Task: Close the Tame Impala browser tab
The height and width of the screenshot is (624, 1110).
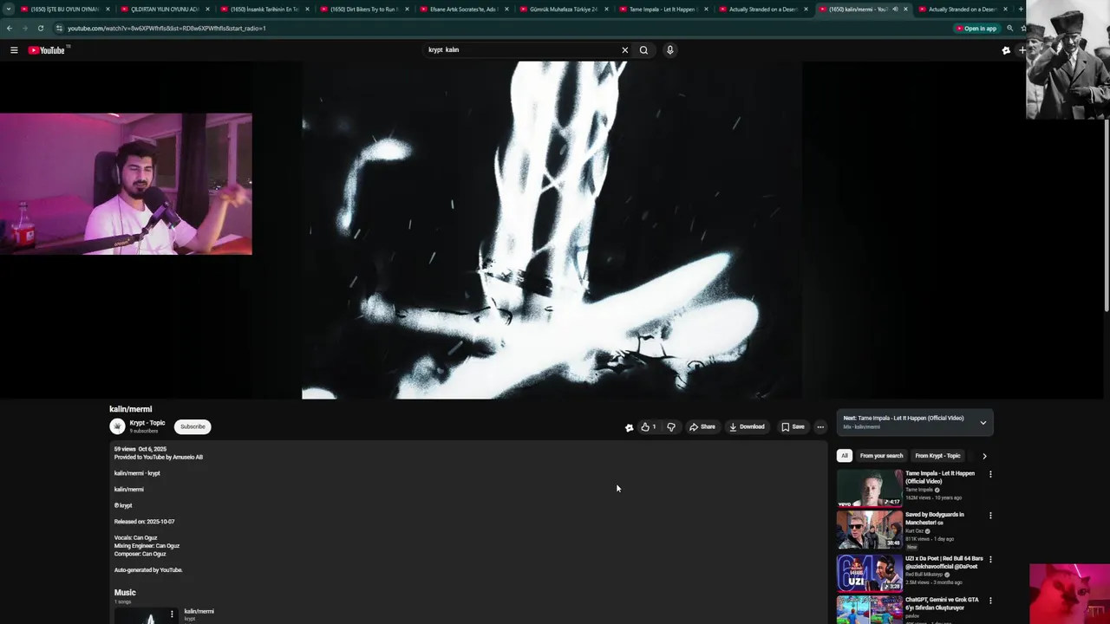Action: click(706, 10)
